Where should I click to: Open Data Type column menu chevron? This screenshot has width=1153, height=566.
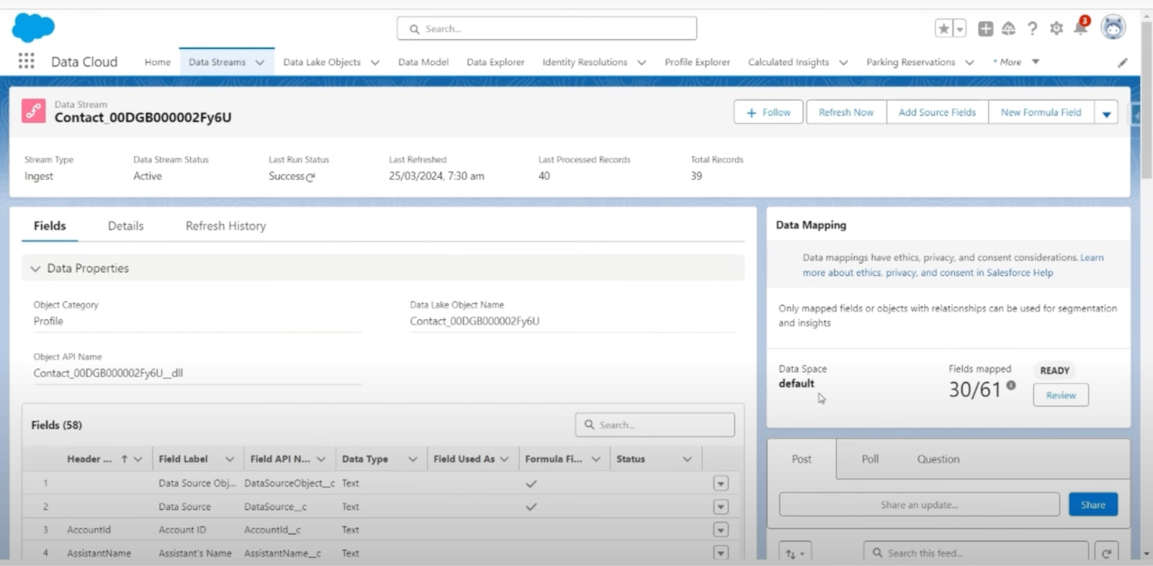[412, 459]
